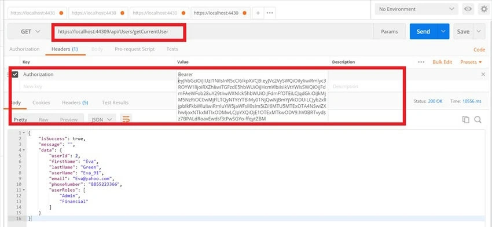Screen dimensions: 492x227
Task: Open the Pre-request Script tab
Action: click(135, 49)
